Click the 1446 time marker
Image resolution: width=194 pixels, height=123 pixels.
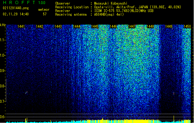[113, 26]
